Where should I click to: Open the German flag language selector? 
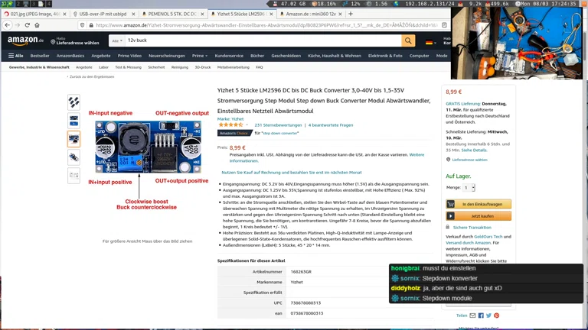click(431, 42)
